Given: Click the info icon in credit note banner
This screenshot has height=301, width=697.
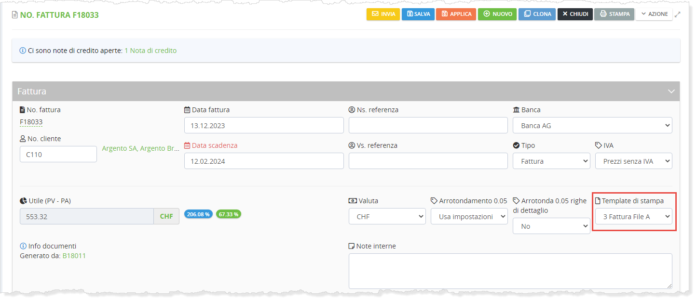Looking at the screenshot, I should point(23,51).
